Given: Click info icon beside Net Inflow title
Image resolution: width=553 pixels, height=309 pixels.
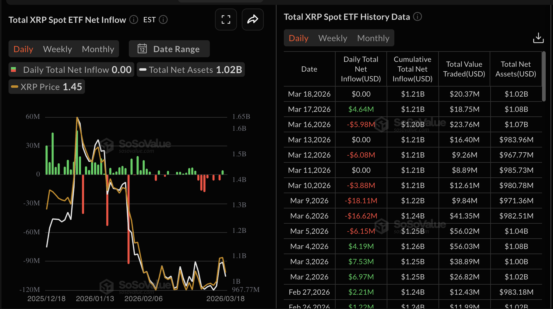Looking at the screenshot, I should tap(134, 20).
